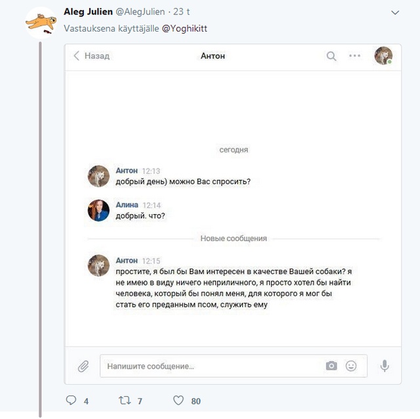This screenshot has width=420, height=419.
Task: Open the emoji smiley picker
Action: click(351, 366)
